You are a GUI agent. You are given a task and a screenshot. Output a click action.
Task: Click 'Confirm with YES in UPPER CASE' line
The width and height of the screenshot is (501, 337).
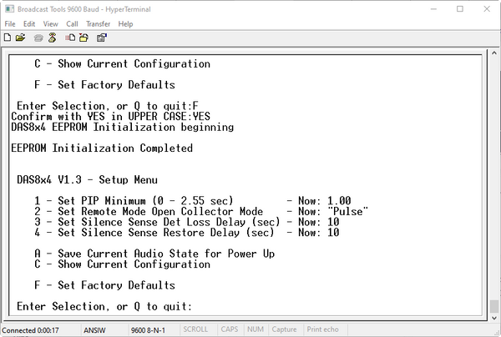[x=110, y=117]
